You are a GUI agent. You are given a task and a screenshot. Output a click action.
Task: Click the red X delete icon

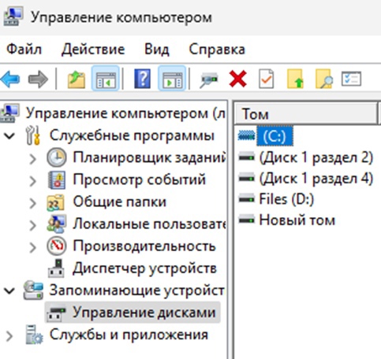click(237, 79)
